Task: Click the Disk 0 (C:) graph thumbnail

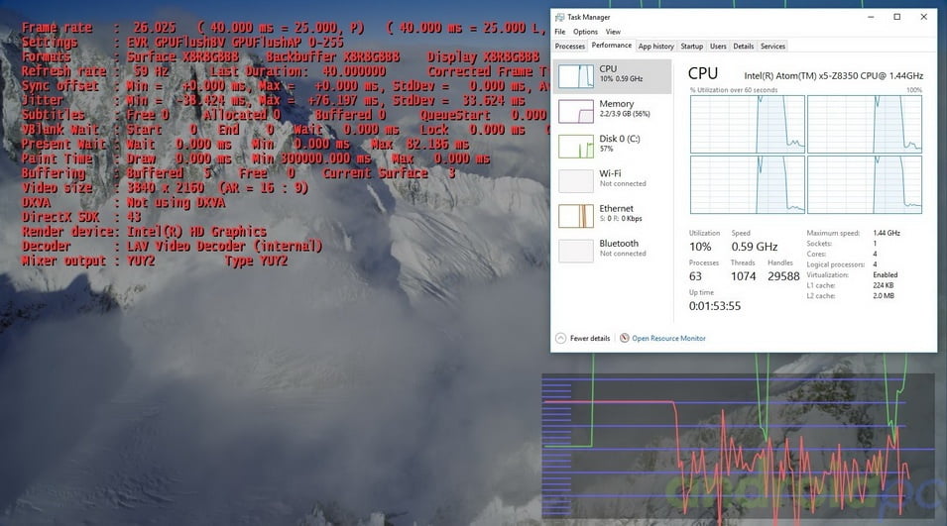Action: point(575,146)
